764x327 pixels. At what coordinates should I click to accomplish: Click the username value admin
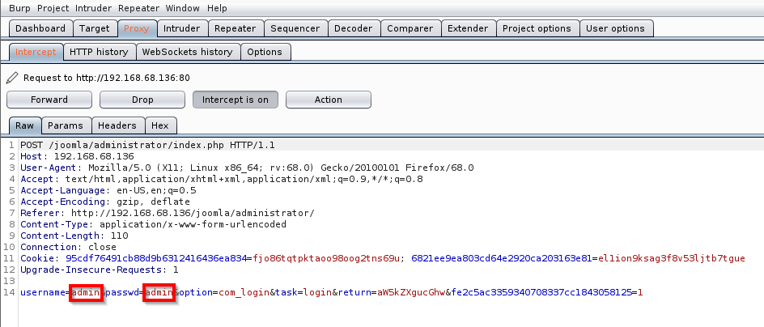pyautogui.click(x=86, y=292)
